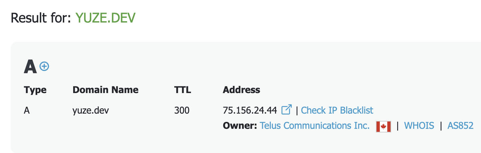Click the separator between WHOIS and AS852
This screenshot has height=153, width=481.
pos(441,126)
